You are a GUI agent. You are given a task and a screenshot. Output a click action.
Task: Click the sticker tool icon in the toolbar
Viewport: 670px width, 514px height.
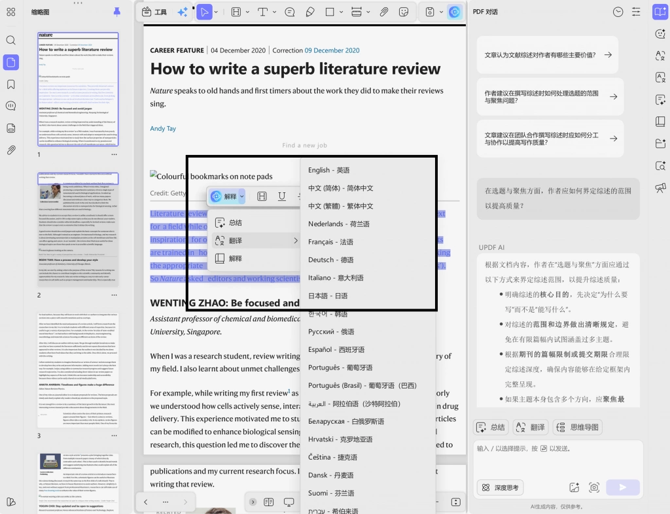click(x=403, y=12)
